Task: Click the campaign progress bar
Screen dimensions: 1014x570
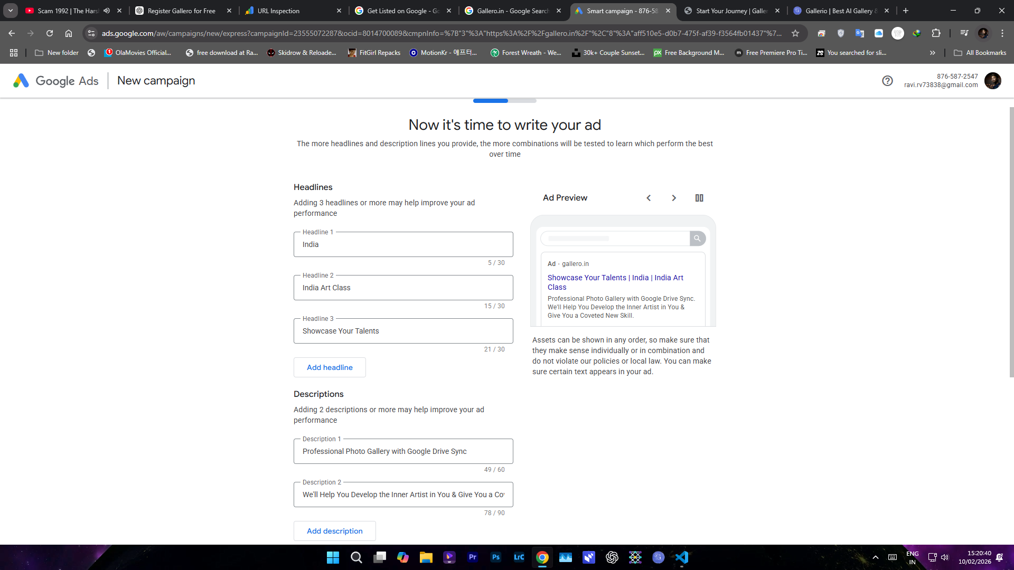Action: (504, 100)
